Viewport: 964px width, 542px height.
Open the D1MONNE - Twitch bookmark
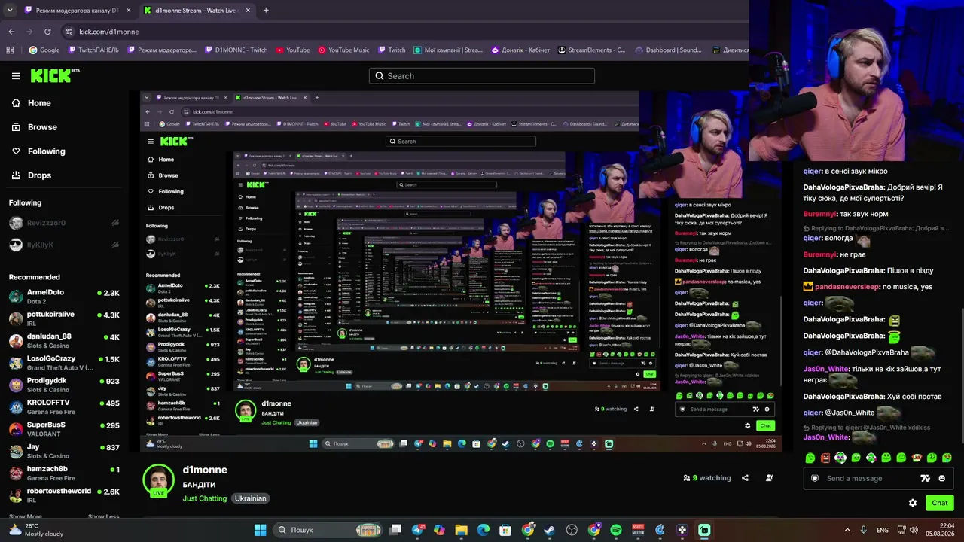[x=235, y=50]
